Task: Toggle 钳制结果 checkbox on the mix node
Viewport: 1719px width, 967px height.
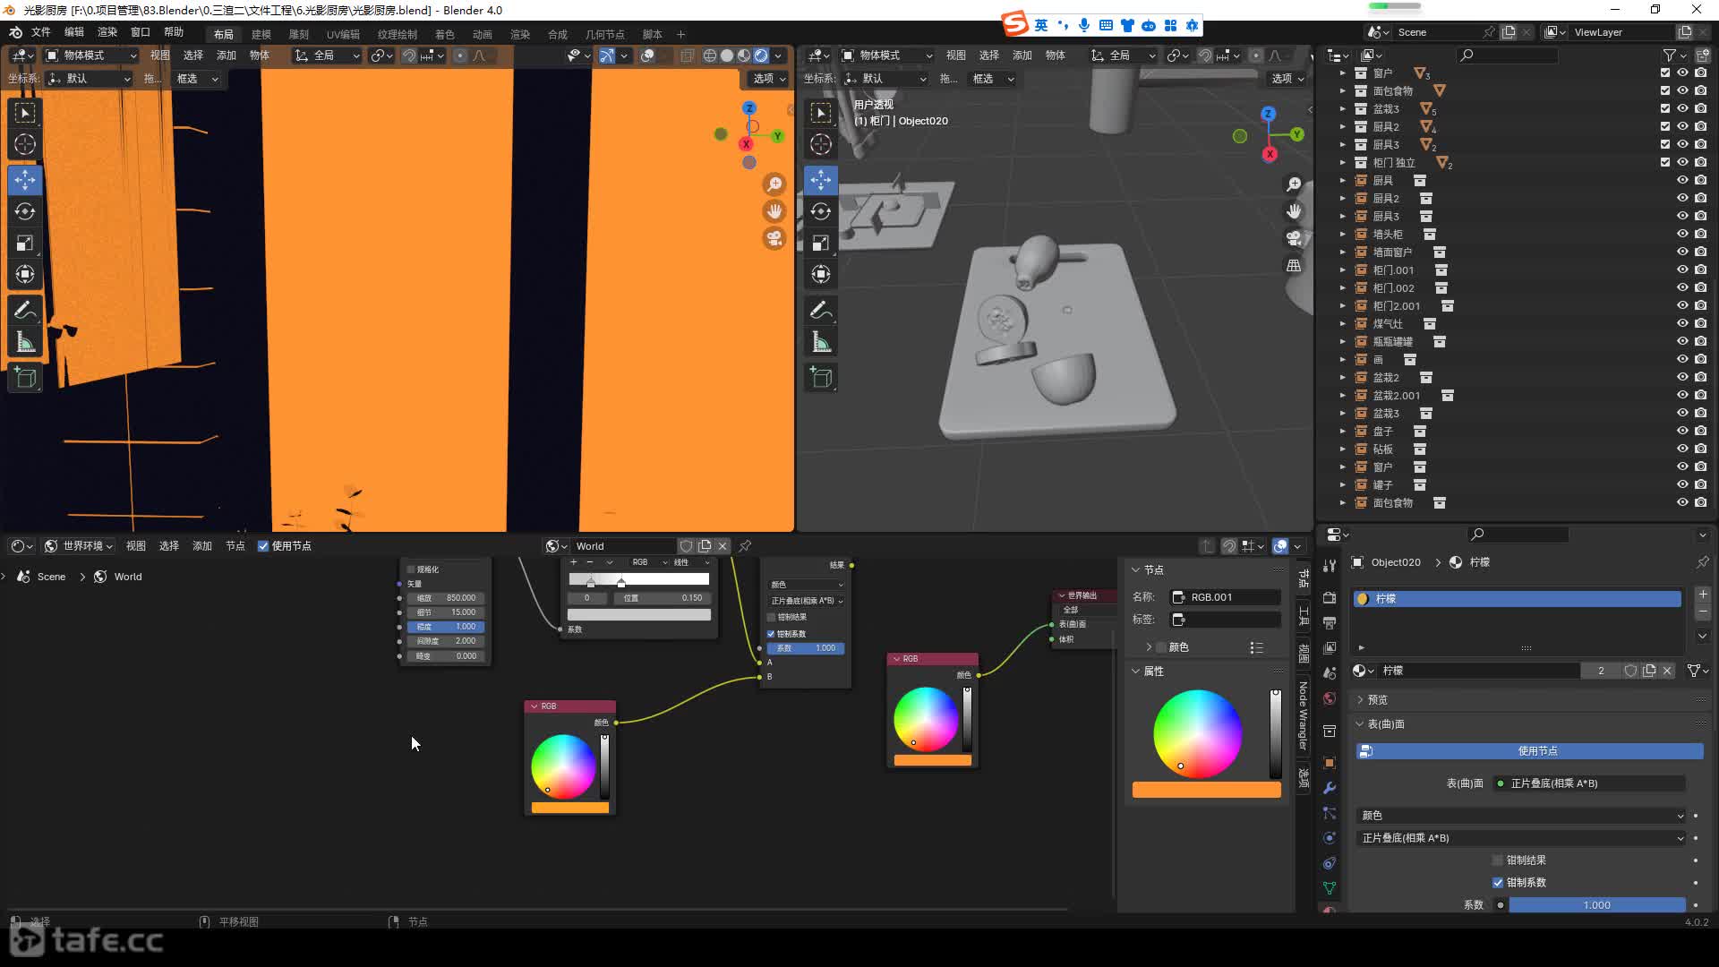Action: click(x=771, y=617)
